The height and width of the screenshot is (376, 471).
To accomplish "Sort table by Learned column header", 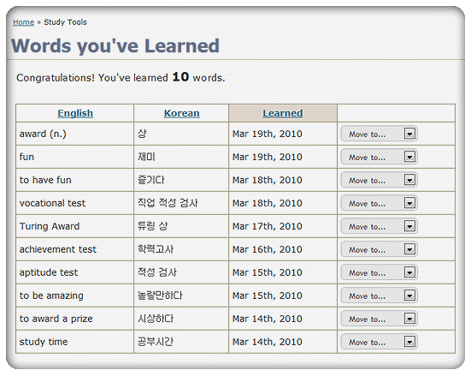I will coord(283,113).
